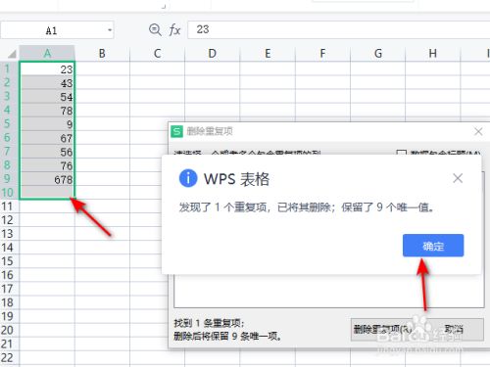Select row 15 header
The image size is (490, 367).
tap(9, 261)
